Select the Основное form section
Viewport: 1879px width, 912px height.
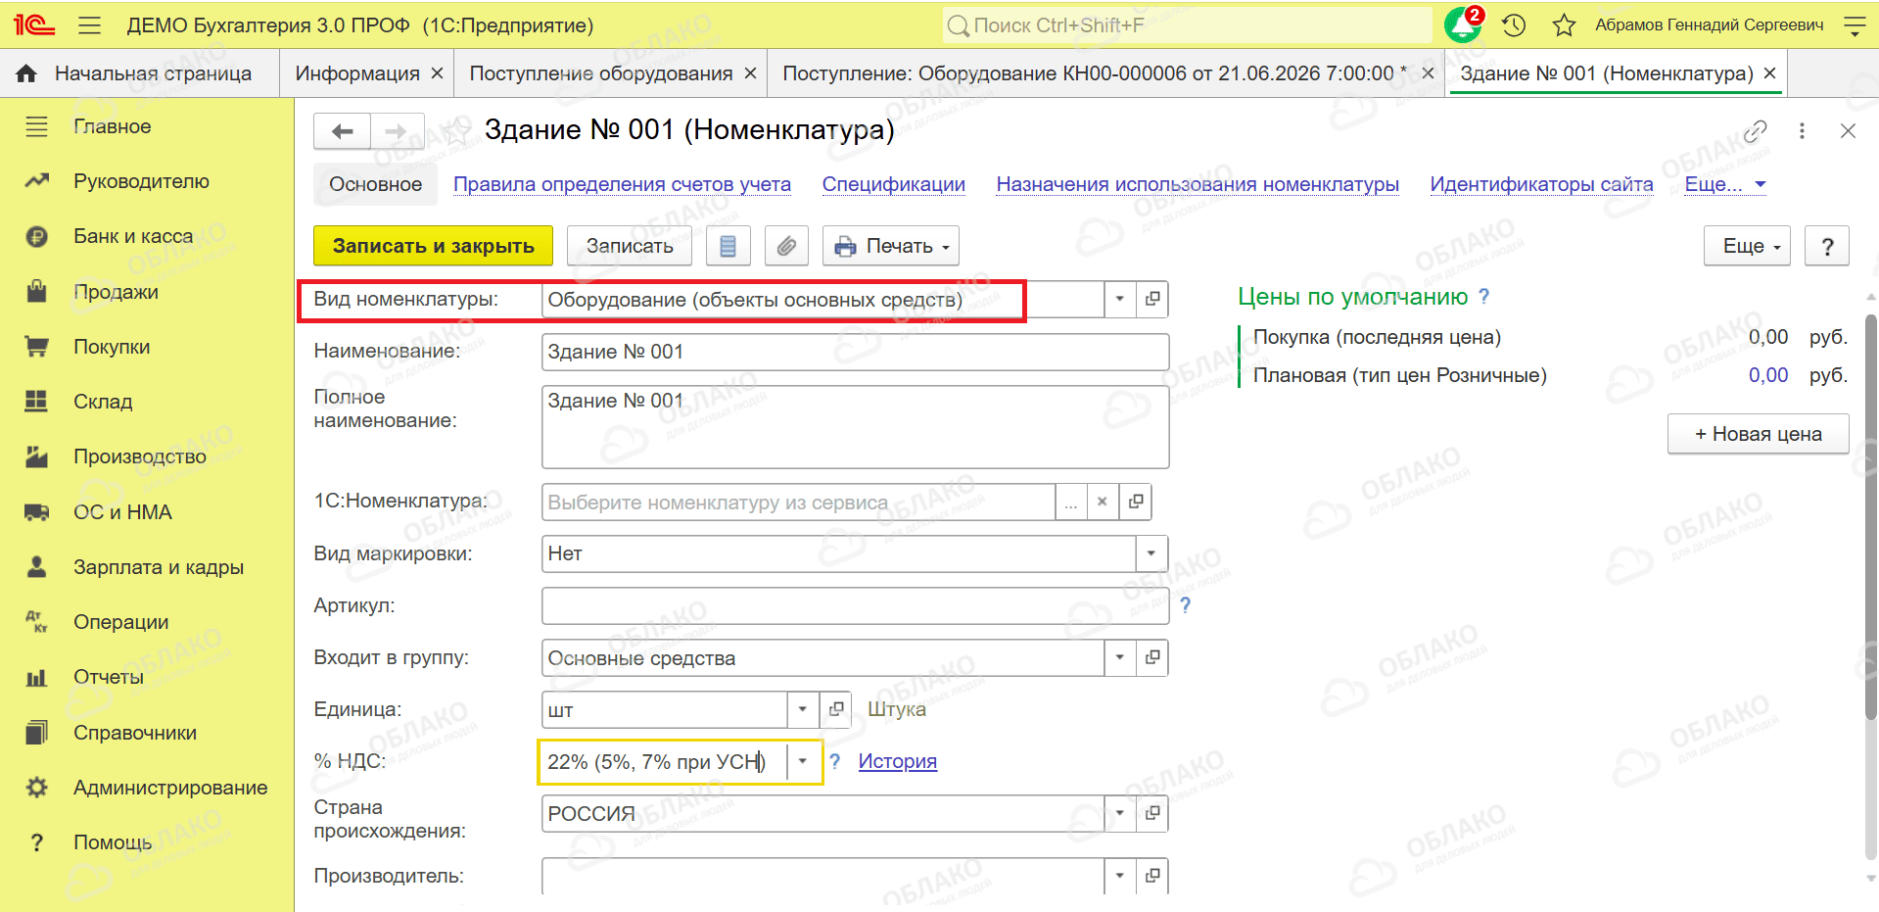[x=376, y=184]
